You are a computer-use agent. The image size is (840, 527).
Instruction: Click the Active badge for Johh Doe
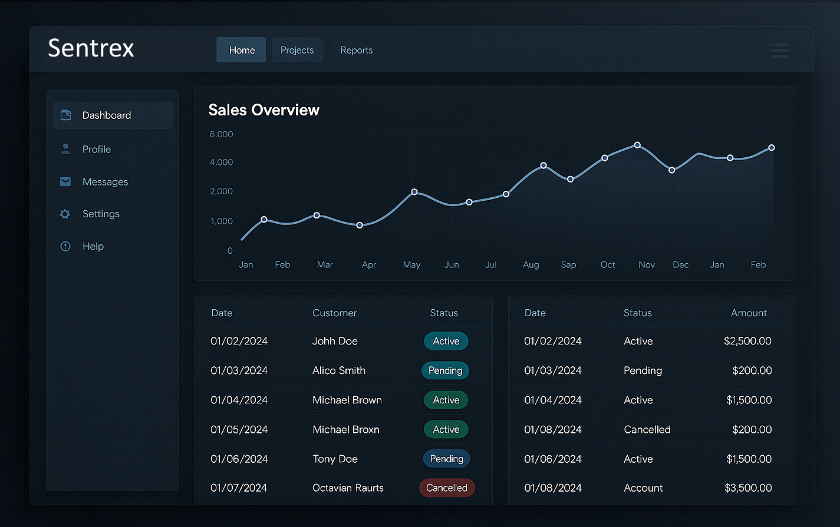[446, 341]
